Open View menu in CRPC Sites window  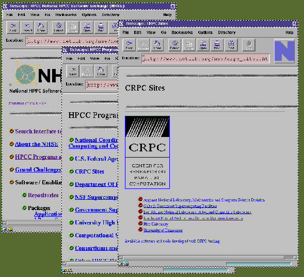pyautogui.click(x=151, y=32)
